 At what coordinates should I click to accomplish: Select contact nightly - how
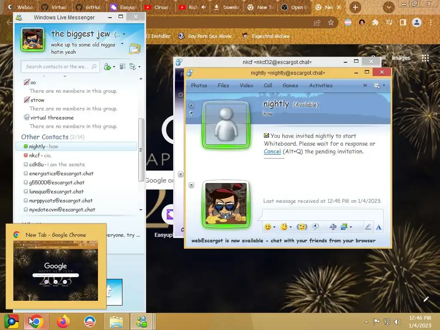(76, 147)
